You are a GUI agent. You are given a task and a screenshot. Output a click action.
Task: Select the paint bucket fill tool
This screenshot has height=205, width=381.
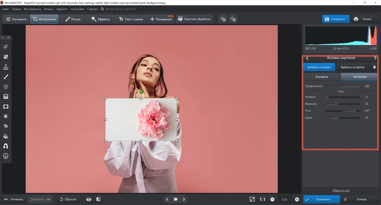click(6, 137)
